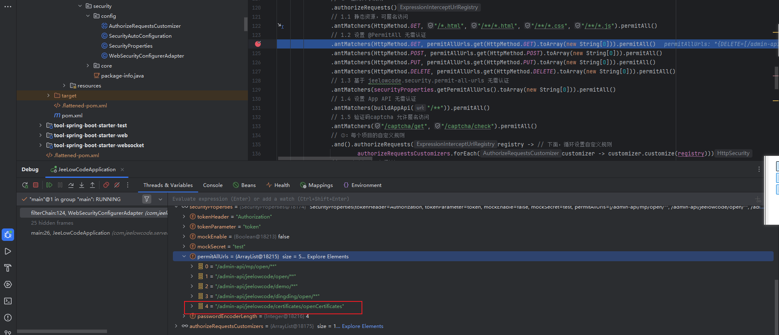Click the fold marker at line 122
Image resolution: width=779 pixels, height=335 pixels.
point(280,26)
